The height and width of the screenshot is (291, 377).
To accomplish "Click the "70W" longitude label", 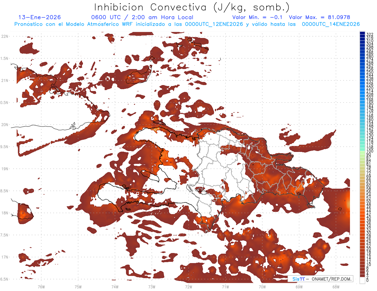I will coord(262,287).
